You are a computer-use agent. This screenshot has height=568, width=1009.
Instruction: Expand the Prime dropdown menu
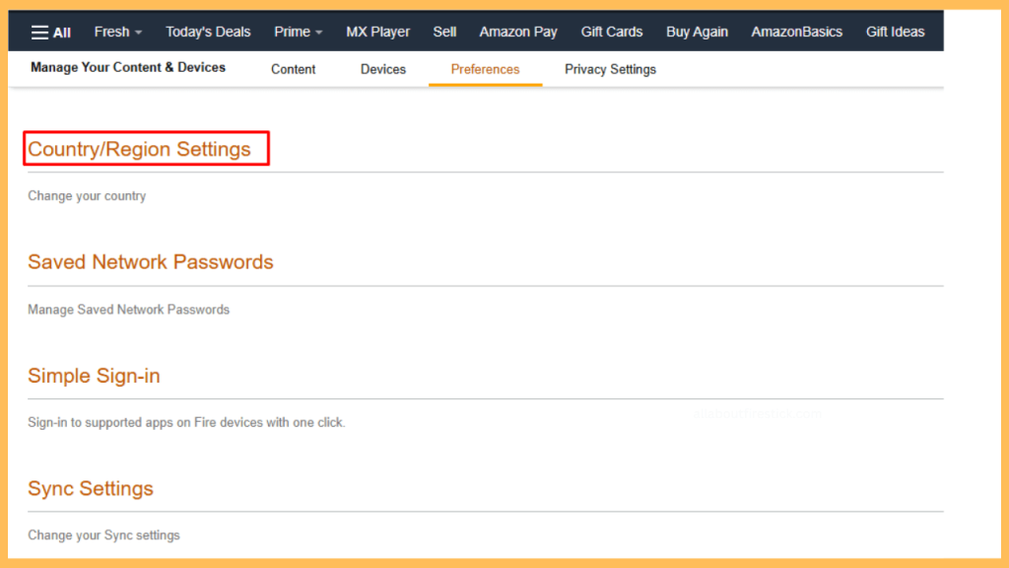pos(298,32)
